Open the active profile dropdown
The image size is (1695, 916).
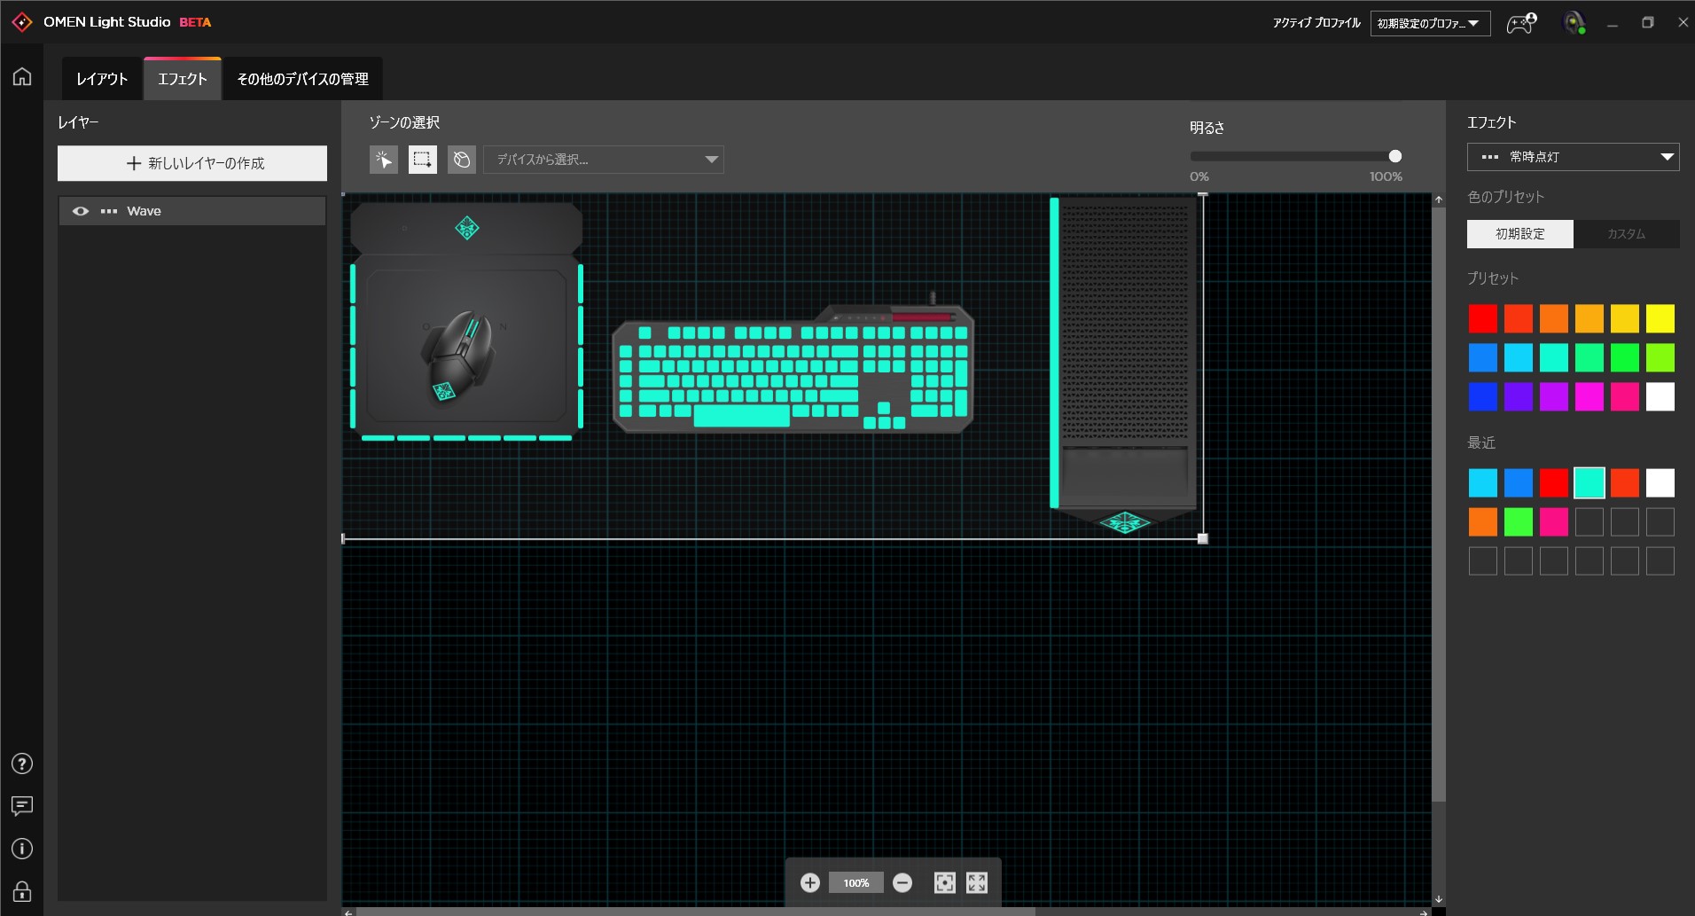(1429, 23)
